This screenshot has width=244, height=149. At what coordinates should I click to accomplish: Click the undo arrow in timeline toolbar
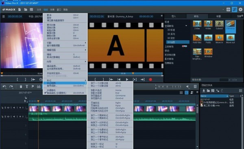tap(4, 87)
